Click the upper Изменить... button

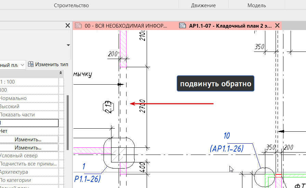click(x=29, y=140)
